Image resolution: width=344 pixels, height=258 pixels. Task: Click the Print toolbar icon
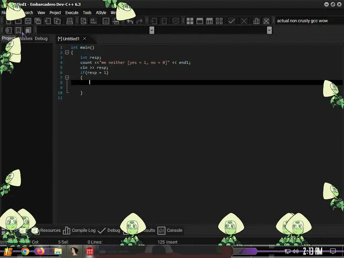[x=70, y=21]
